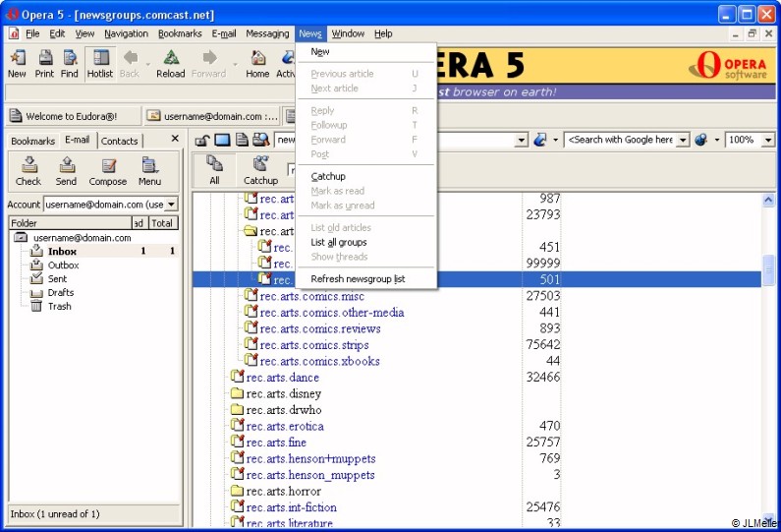Choose New in the News menu
This screenshot has width=781, height=532.
[x=366, y=51]
